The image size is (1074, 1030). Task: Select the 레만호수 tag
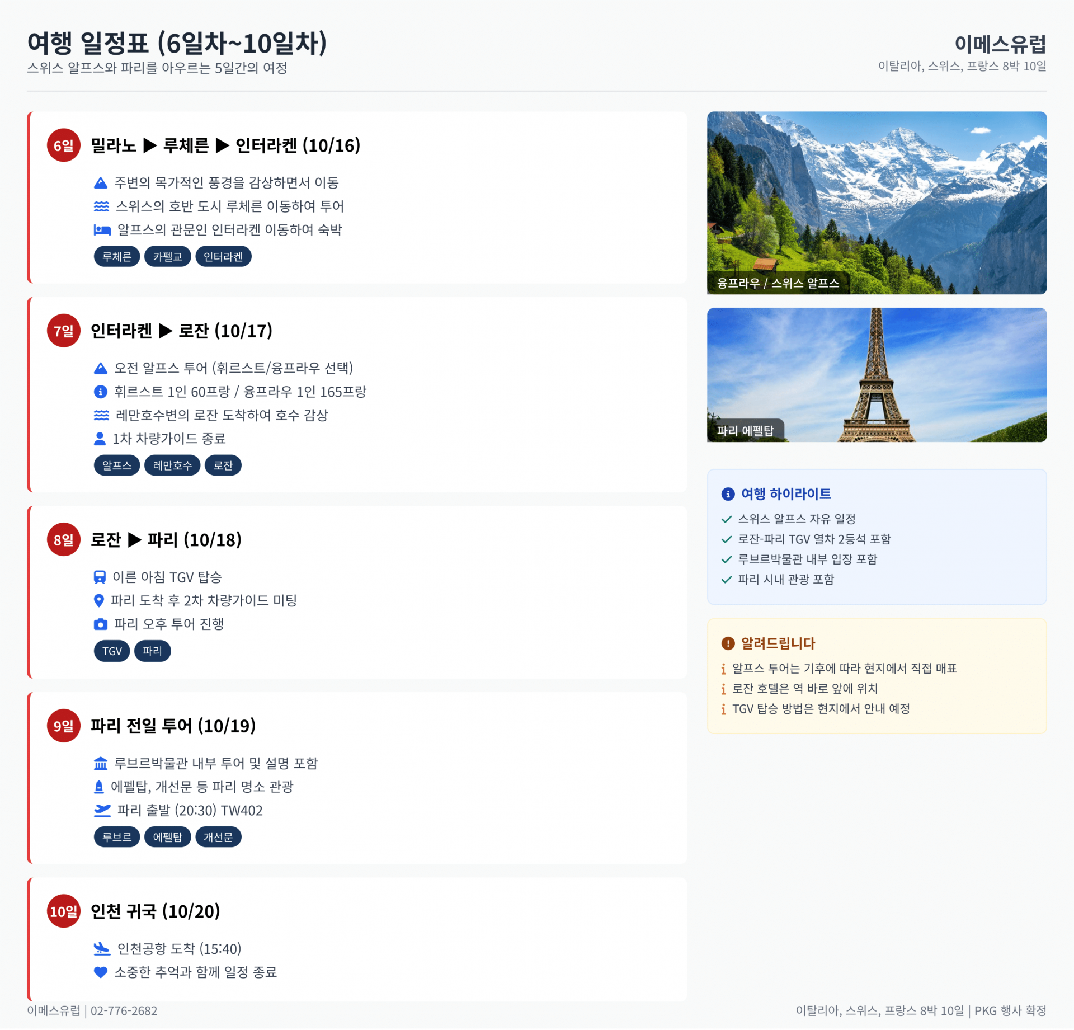[172, 465]
